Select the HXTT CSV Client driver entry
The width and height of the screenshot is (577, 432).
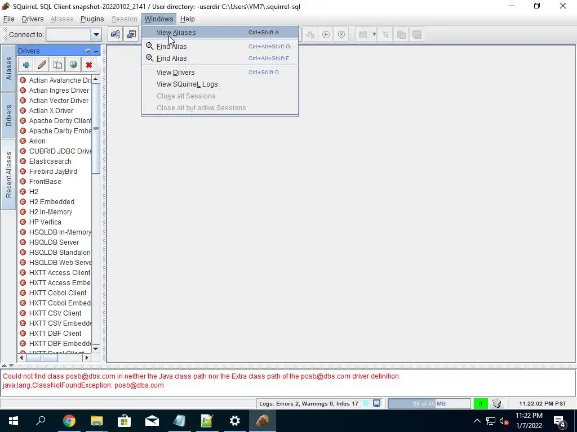[x=55, y=313]
